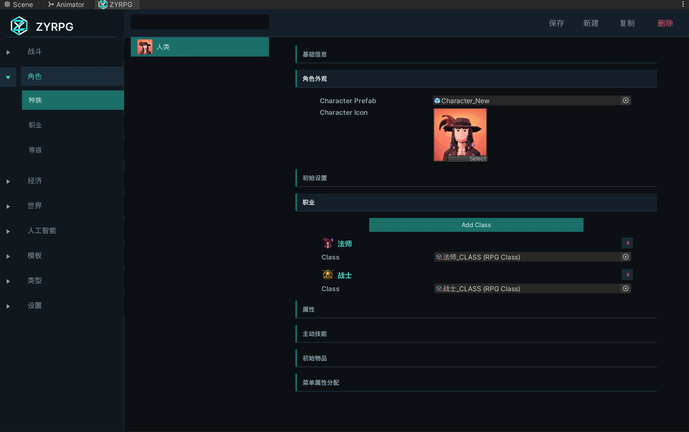Image resolution: width=689 pixels, height=432 pixels.
Task: Open the 职业 item in sidebar
Action: tap(35, 125)
